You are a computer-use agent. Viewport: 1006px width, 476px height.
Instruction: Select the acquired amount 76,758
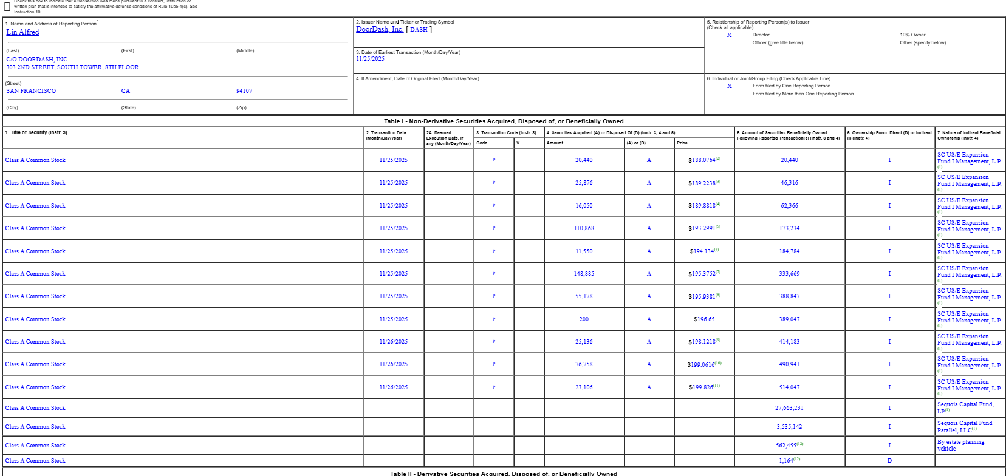point(584,364)
